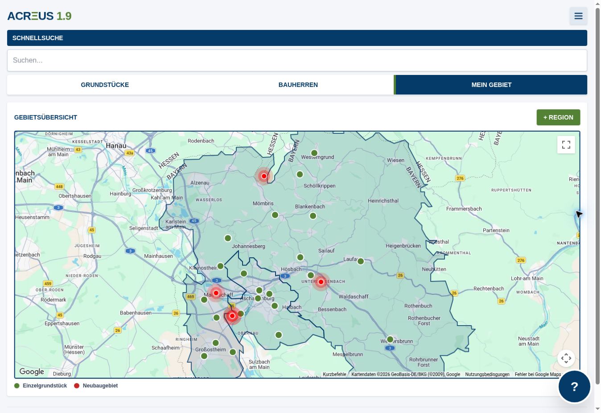Select the red marker at Unterafferbach
Viewport: 601px width, 413px height.
coord(321,282)
